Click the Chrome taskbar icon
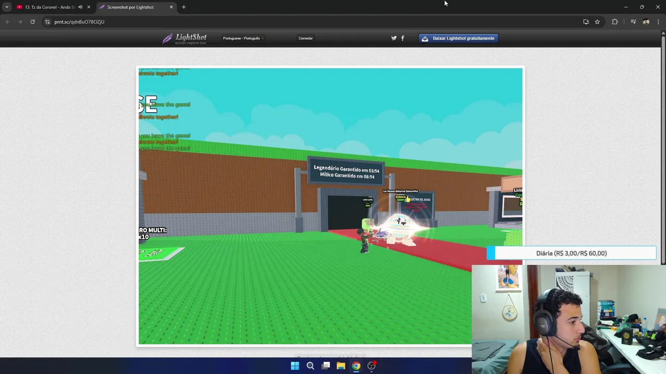Screen dimensions: 666x374 pyautogui.click(x=356, y=366)
